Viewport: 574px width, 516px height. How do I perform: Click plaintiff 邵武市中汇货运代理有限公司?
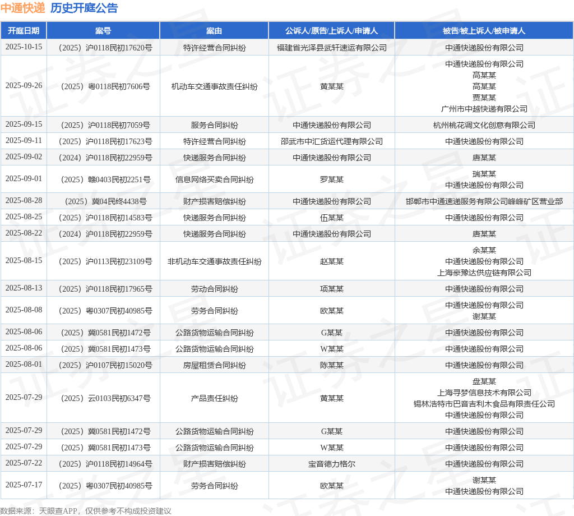pyautogui.click(x=332, y=141)
